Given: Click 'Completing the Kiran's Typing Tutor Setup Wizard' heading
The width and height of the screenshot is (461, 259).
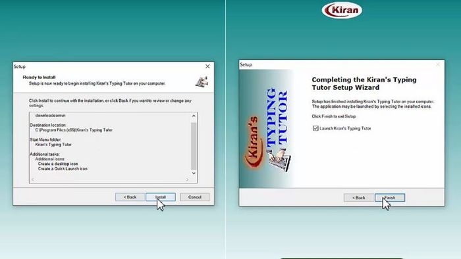Looking at the screenshot, I should (x=364, y=83).
